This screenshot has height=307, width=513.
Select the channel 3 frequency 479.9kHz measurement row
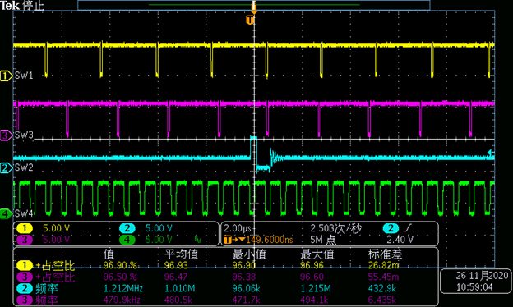226,300
